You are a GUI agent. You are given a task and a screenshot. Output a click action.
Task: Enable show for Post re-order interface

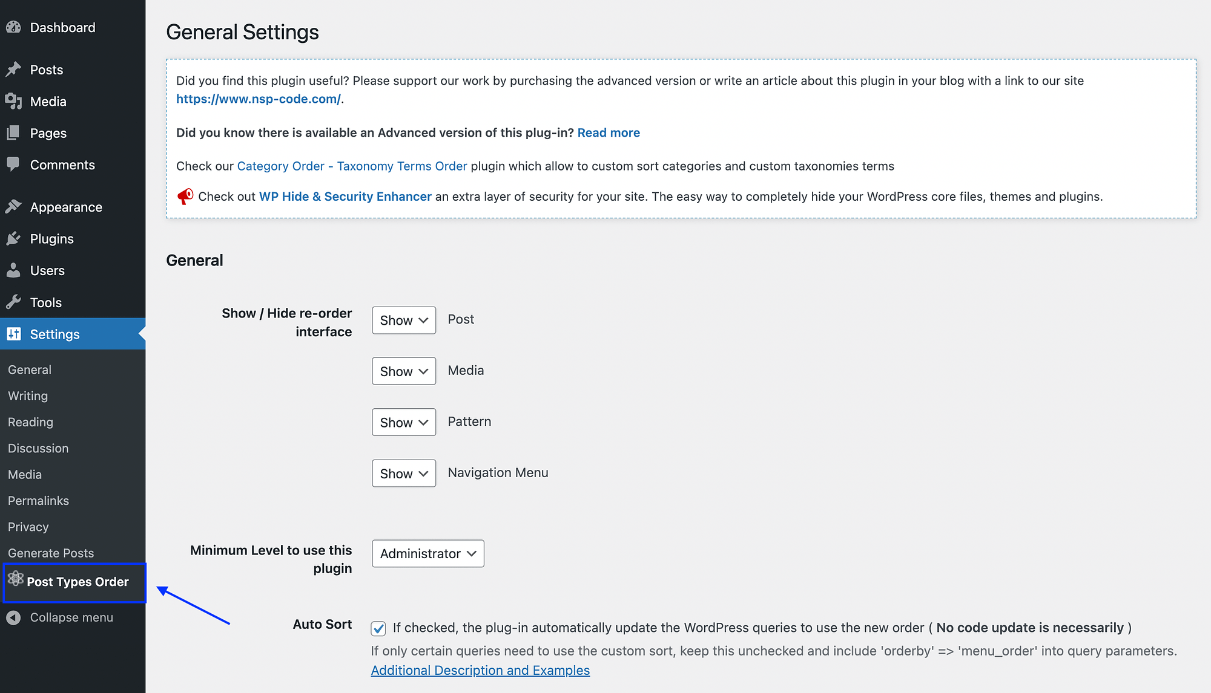click(403, 319)
